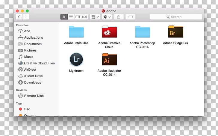
Task: Select Remote Disc under Devices
Action: coord(37,96)
